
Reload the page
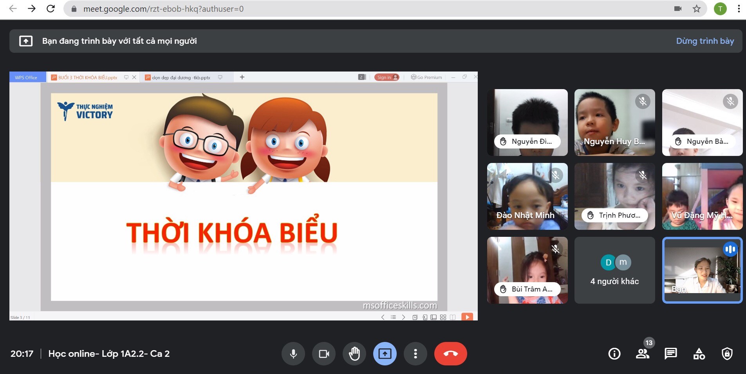[51, 9]
